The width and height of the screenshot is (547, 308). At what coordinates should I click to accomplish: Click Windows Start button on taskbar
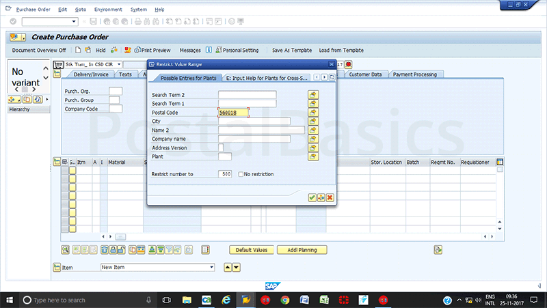(x=9, y=299)
